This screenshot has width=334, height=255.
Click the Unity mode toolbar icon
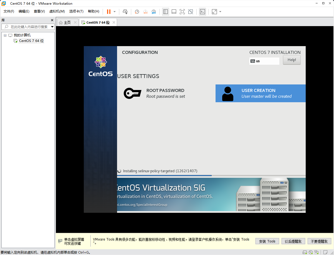[191, 12]
